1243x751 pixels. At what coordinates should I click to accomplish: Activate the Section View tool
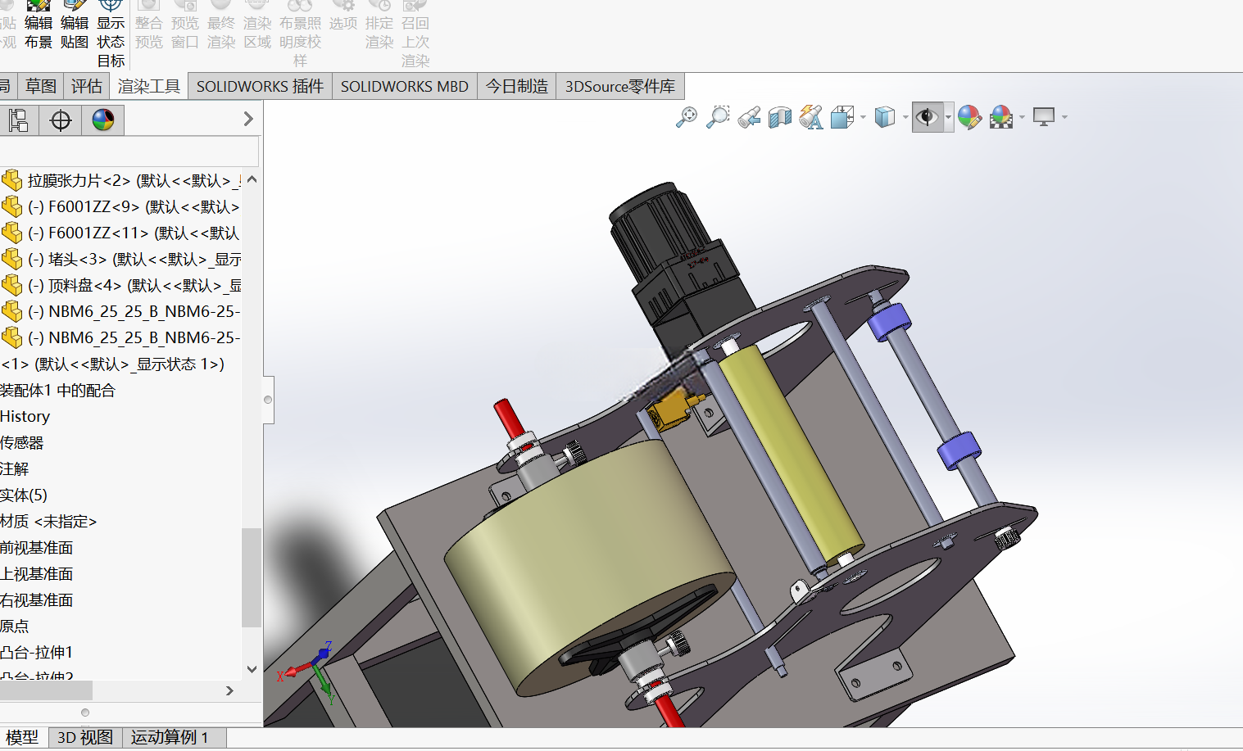pyautogui.click(x=780, y=117)
